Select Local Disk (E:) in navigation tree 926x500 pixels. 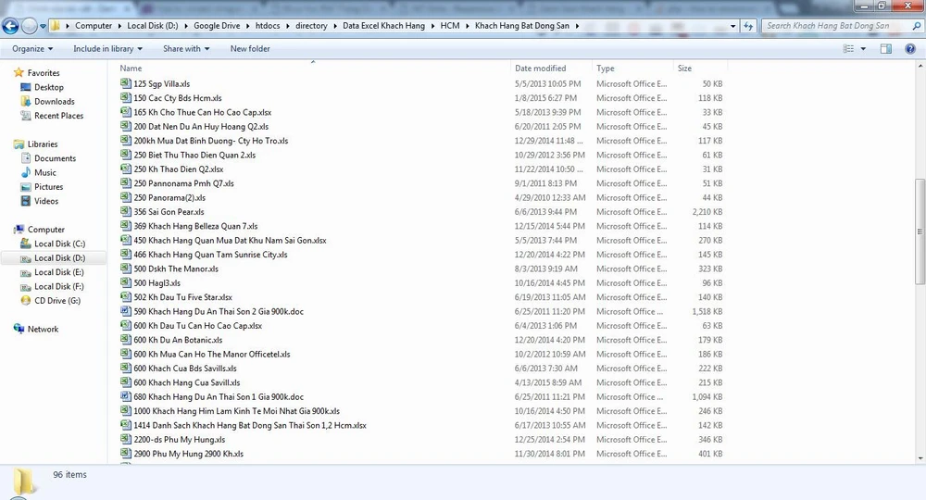click(x=58, y=272)
